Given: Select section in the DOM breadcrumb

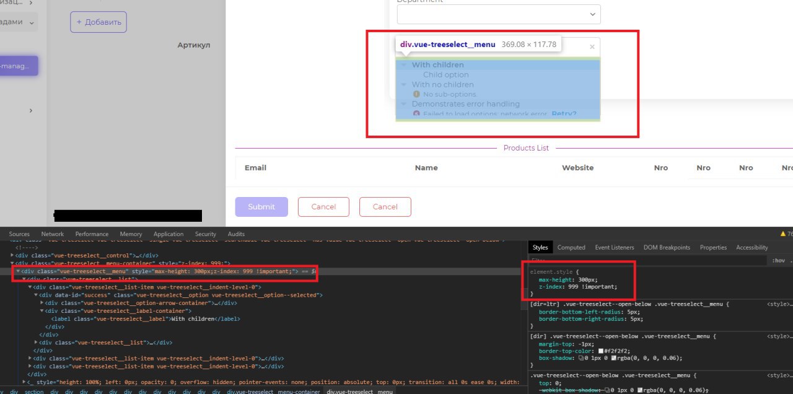Looking at the screenshot, I should 34,392.
